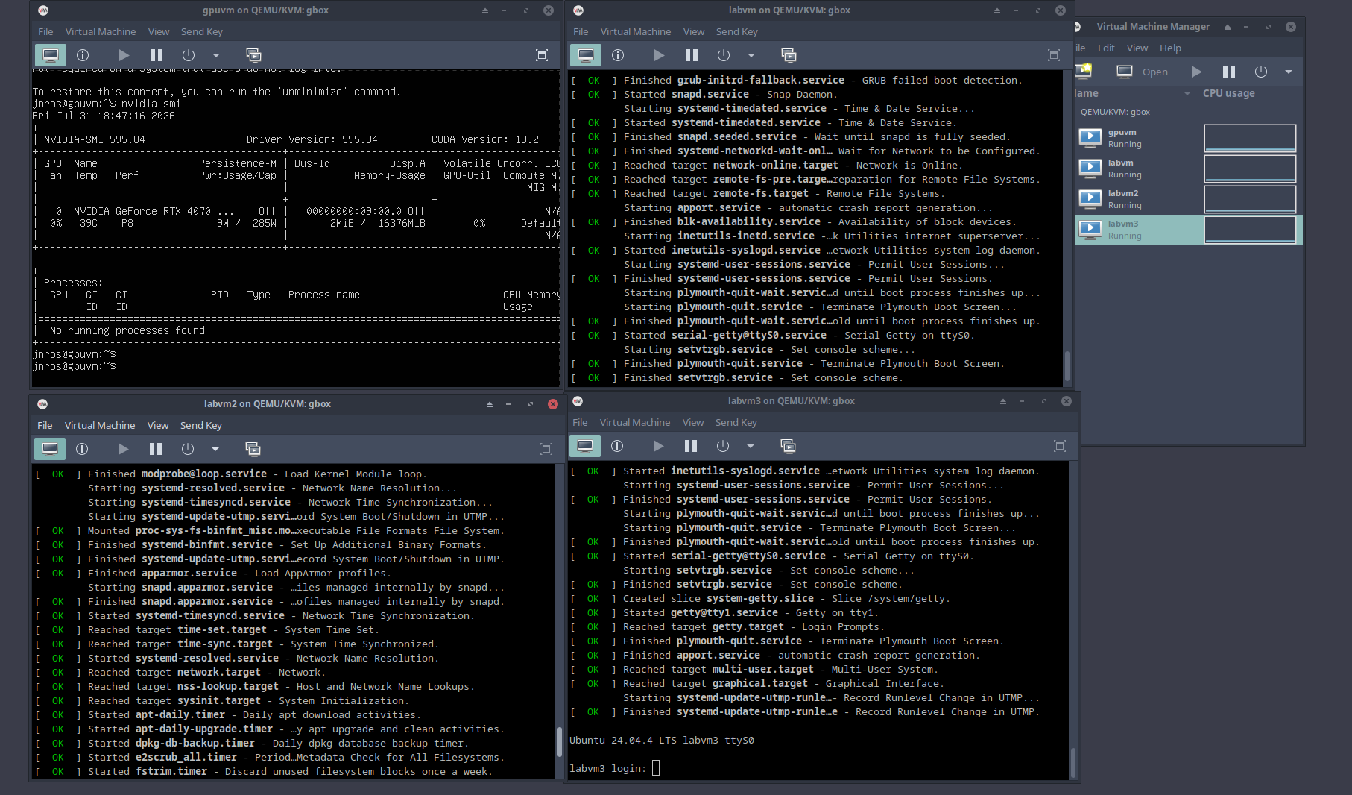Open Virtual Machine menu in labvm3 window
This screenshot has height=795, width=1352.
pyautogui.click(x=635, y=422)
